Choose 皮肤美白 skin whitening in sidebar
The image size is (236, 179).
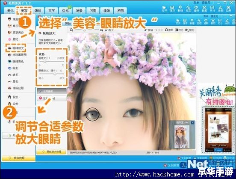16,33
